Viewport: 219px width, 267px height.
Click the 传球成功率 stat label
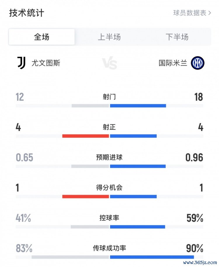(x=109, y=248)
